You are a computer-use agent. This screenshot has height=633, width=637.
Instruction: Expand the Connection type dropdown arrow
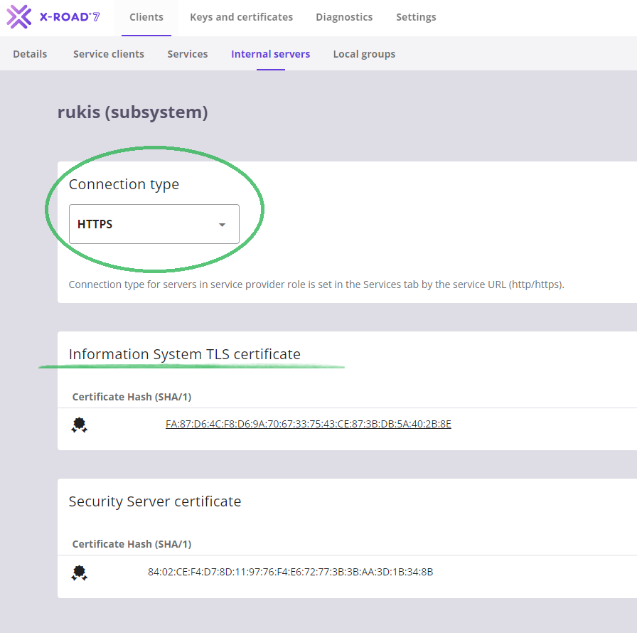click(222, 225)
